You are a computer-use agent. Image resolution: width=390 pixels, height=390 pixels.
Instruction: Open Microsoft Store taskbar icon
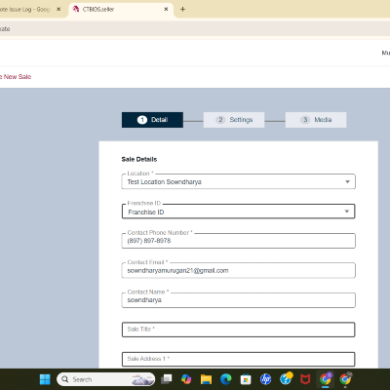pyautogui.click(x=246, y=379)
